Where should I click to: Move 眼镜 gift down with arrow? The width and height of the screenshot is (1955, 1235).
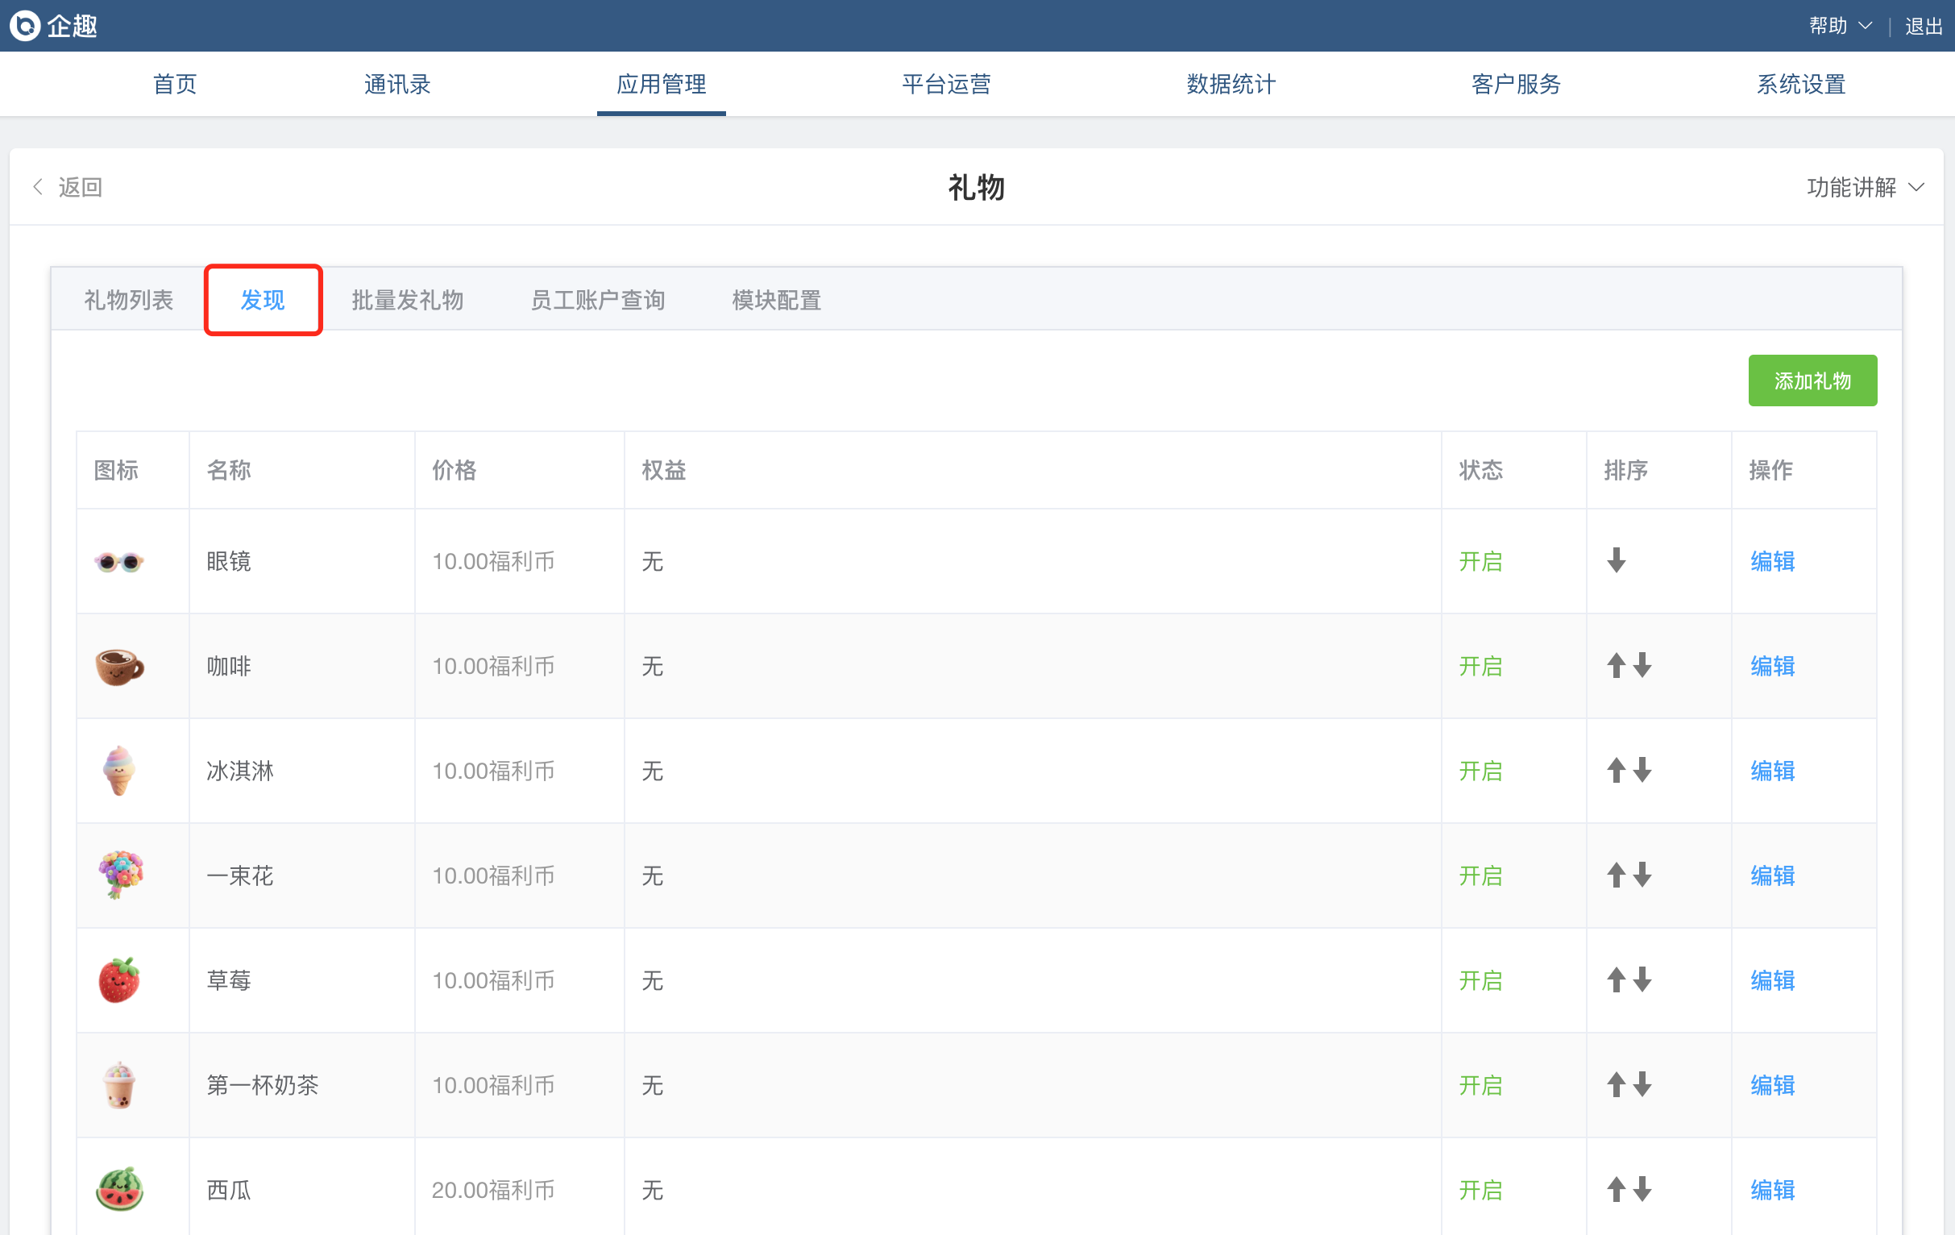coord(1616,560)
